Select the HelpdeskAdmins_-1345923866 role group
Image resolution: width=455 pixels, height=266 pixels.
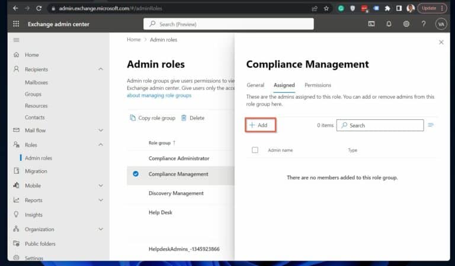pyautogui.click(x=184, y=249)
